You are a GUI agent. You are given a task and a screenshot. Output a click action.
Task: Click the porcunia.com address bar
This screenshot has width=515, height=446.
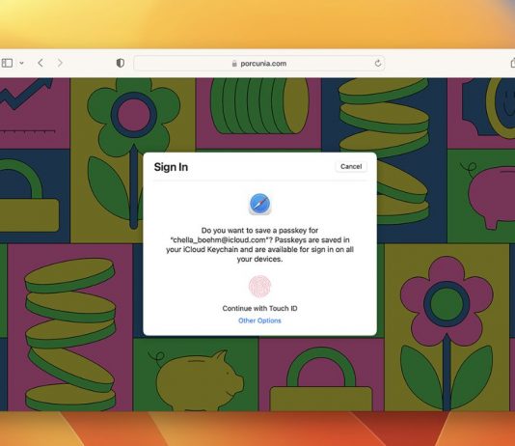[x=259, y=64]
